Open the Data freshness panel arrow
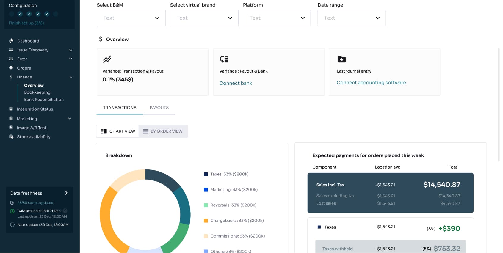 66,193
